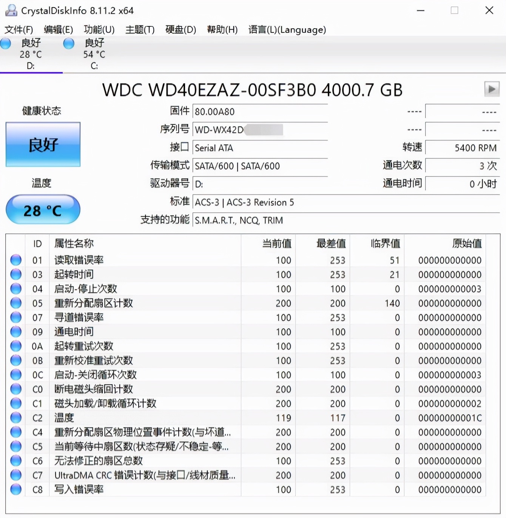Click the 28 °C temperature indicator button
506x518 pixels.
tap(43, 210)
